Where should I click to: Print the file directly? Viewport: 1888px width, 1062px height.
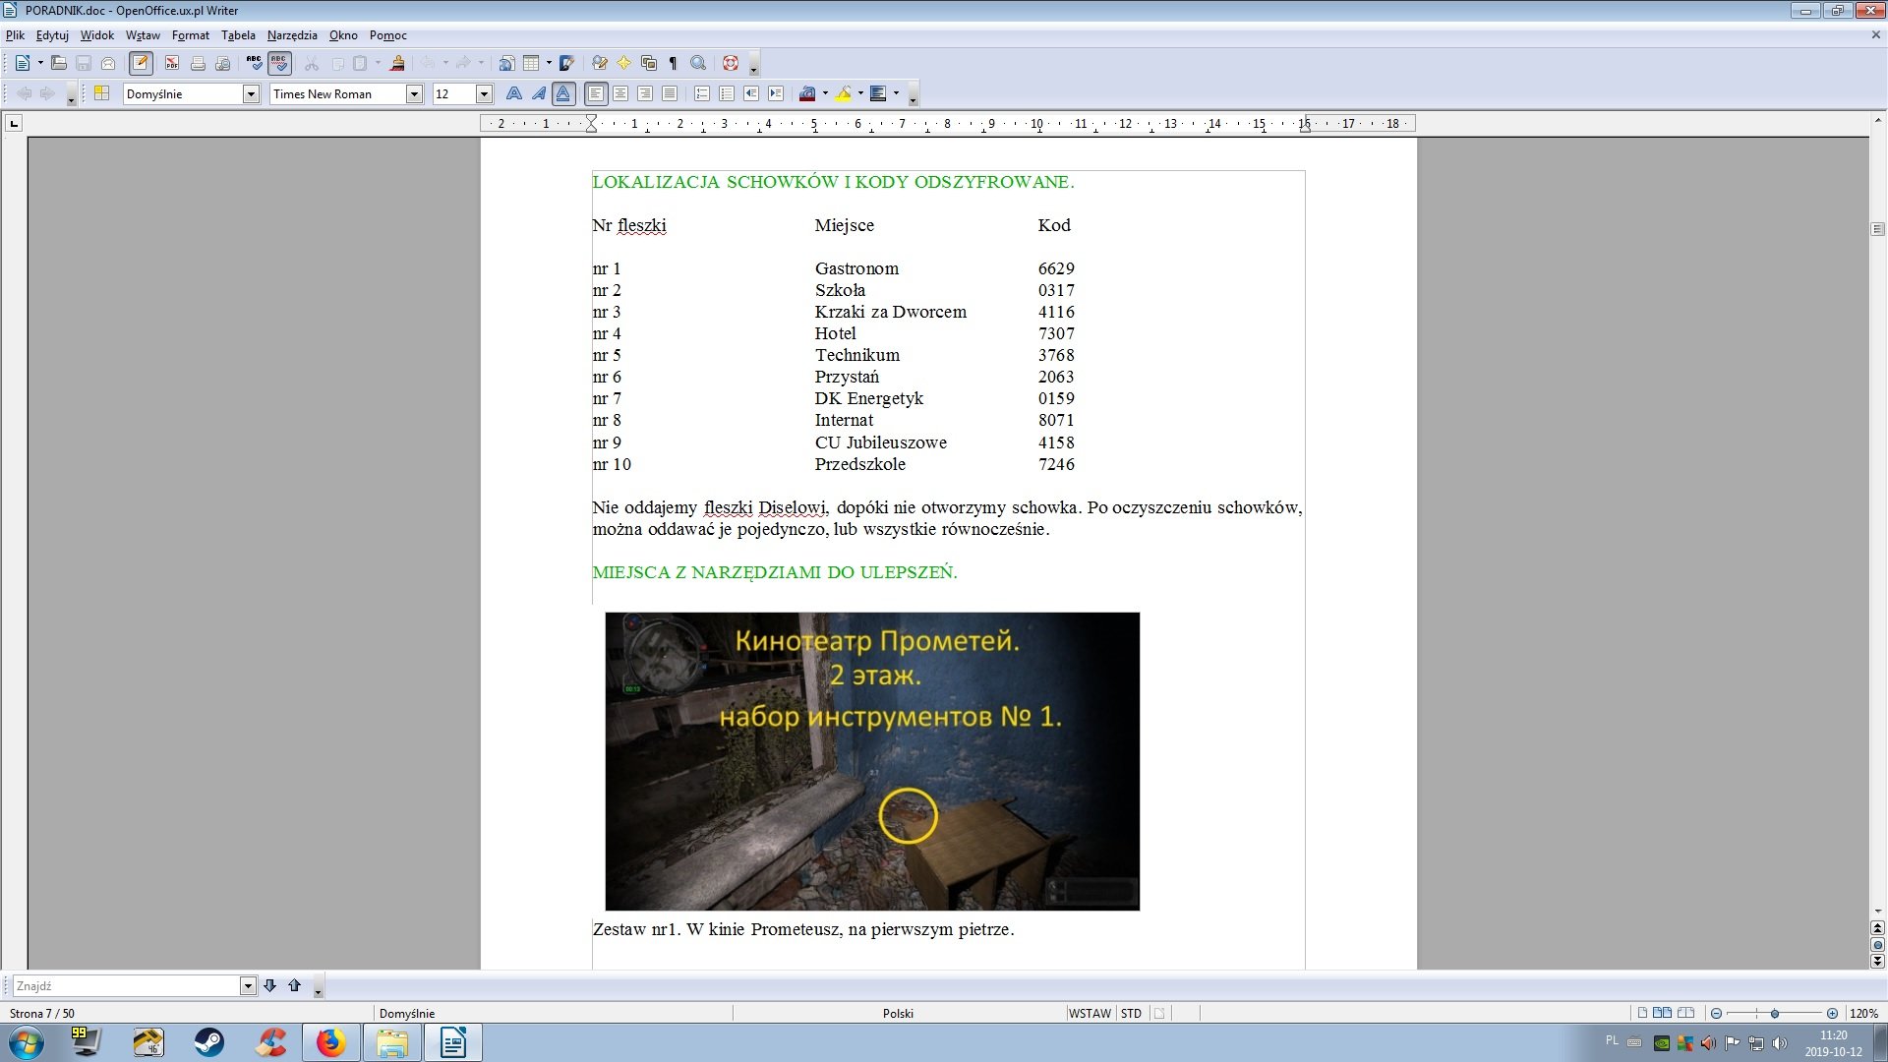point(198,63)
